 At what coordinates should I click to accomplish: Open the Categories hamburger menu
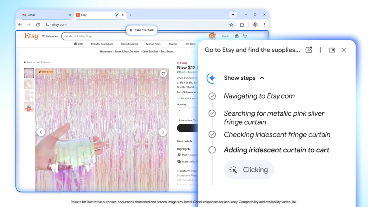50,36
